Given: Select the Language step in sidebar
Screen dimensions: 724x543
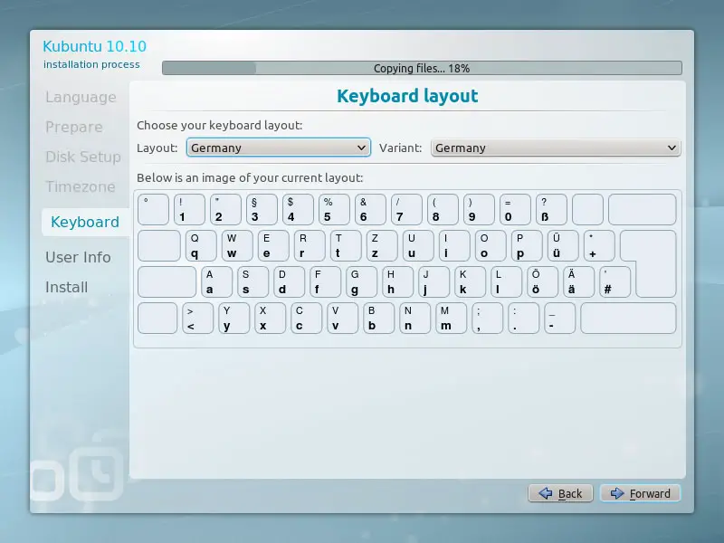Looking at the screenshot, I should 81,97.
